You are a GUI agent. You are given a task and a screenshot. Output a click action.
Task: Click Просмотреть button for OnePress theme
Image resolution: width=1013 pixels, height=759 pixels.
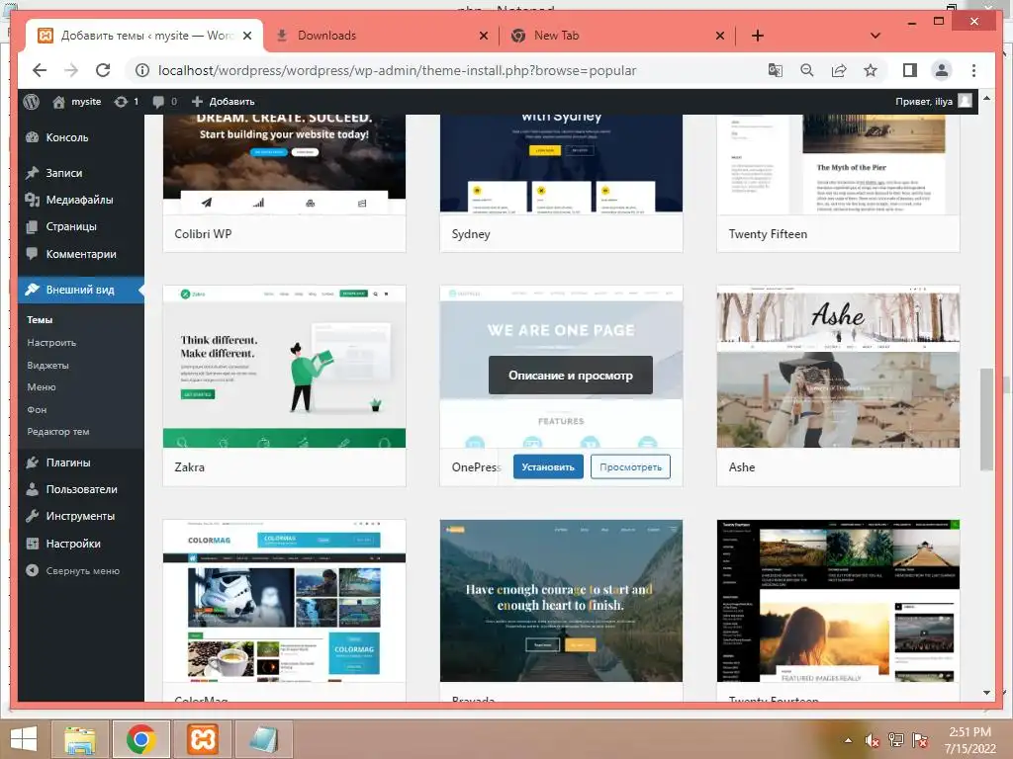[630, 467]
